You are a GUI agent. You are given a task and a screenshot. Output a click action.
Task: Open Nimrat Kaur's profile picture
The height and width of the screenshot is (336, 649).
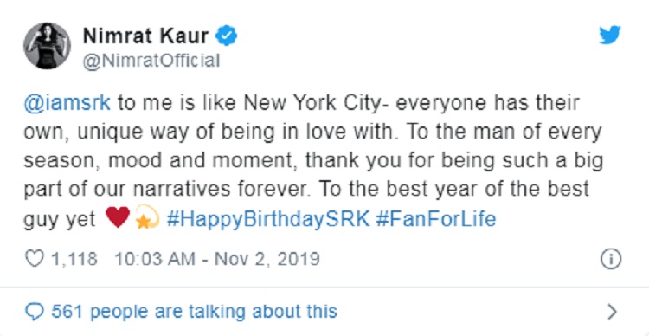(x=47, y=46)
